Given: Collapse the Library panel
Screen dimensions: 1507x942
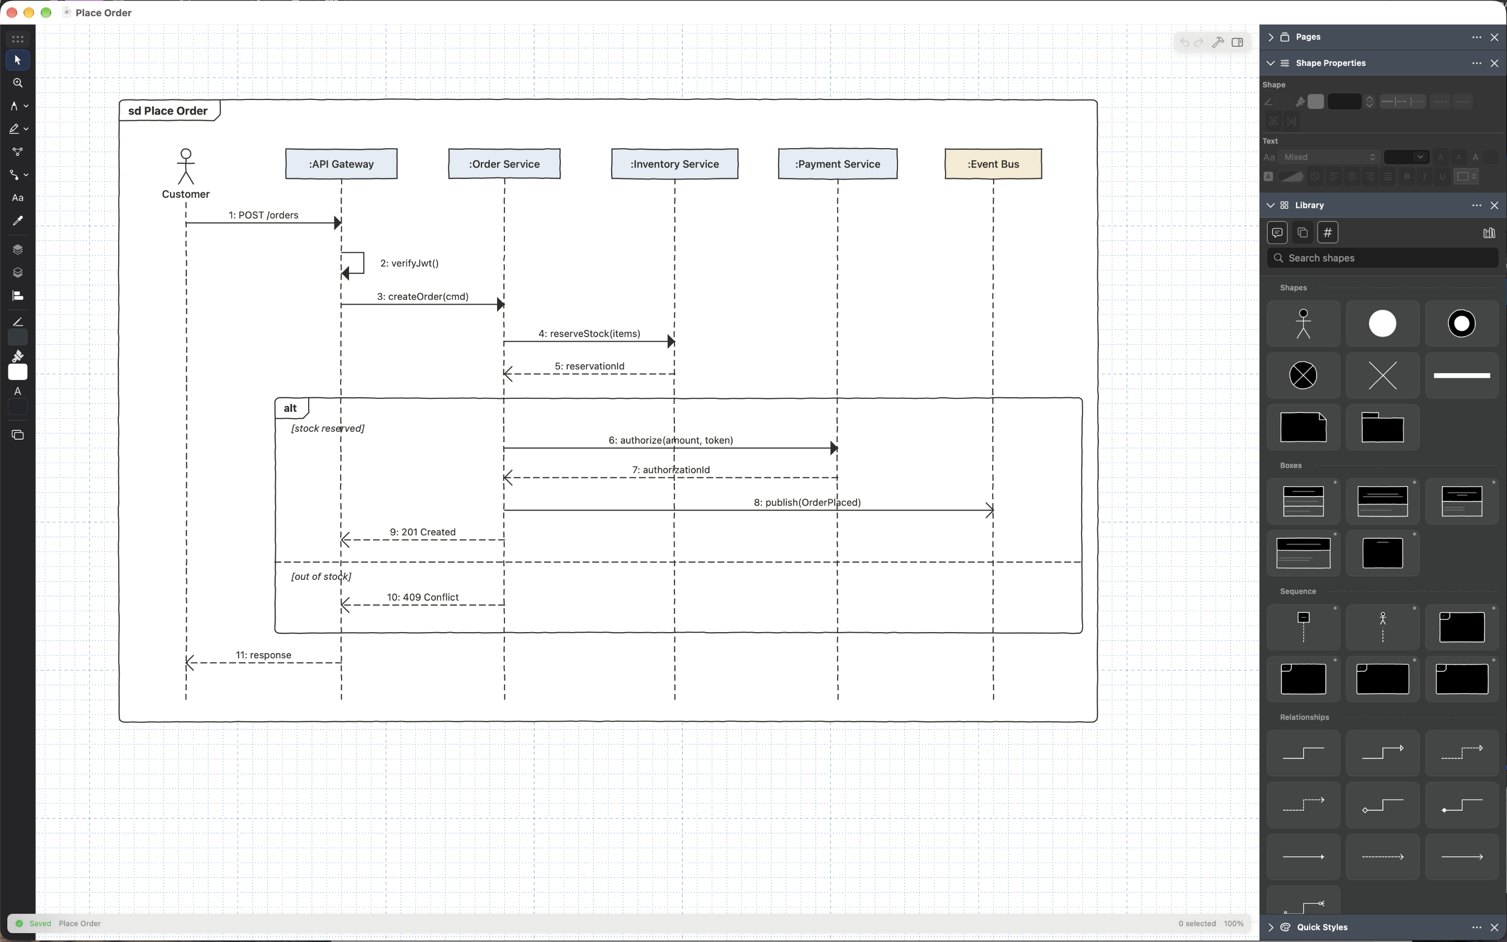Looking at the screenshot, I should coord(1271,206).
